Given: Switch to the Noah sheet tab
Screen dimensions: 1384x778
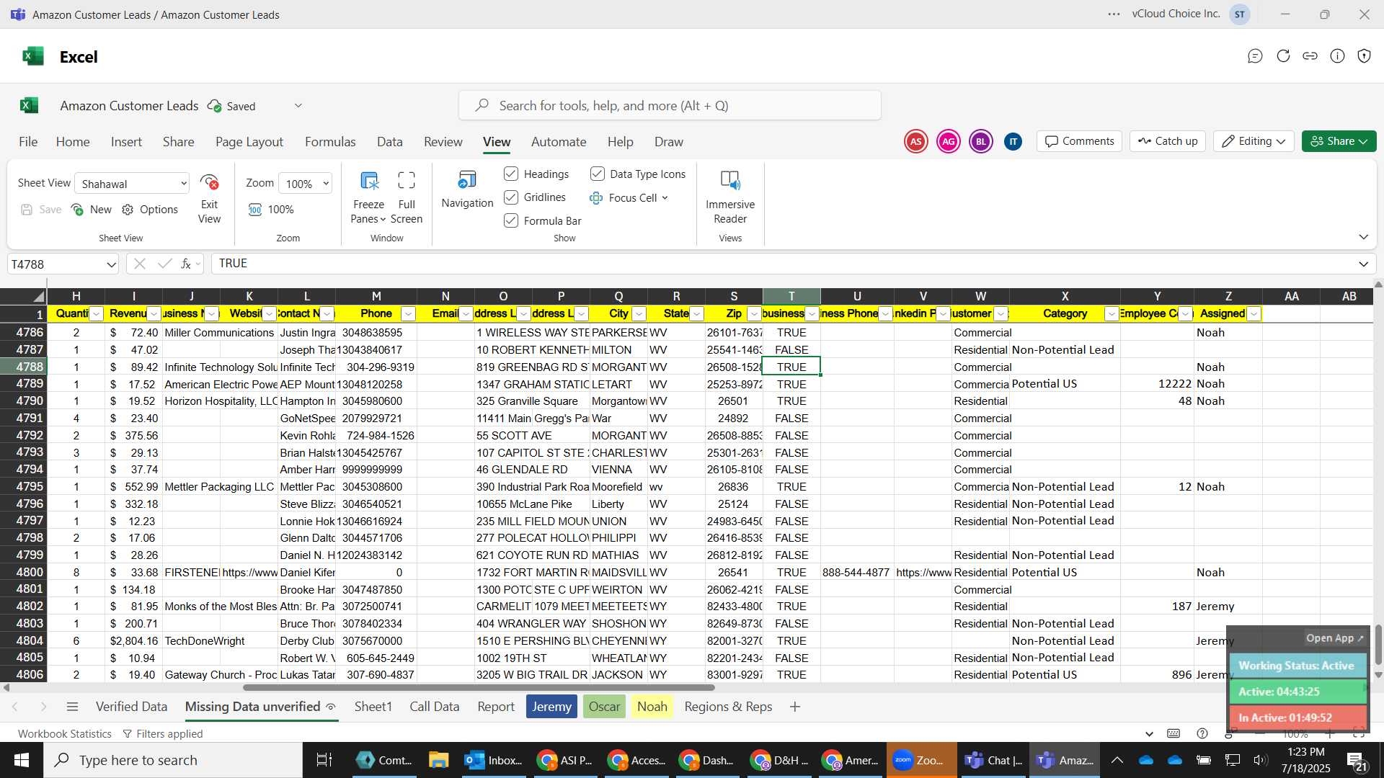Looking at the screenshot, I should (x=652, y=707).
